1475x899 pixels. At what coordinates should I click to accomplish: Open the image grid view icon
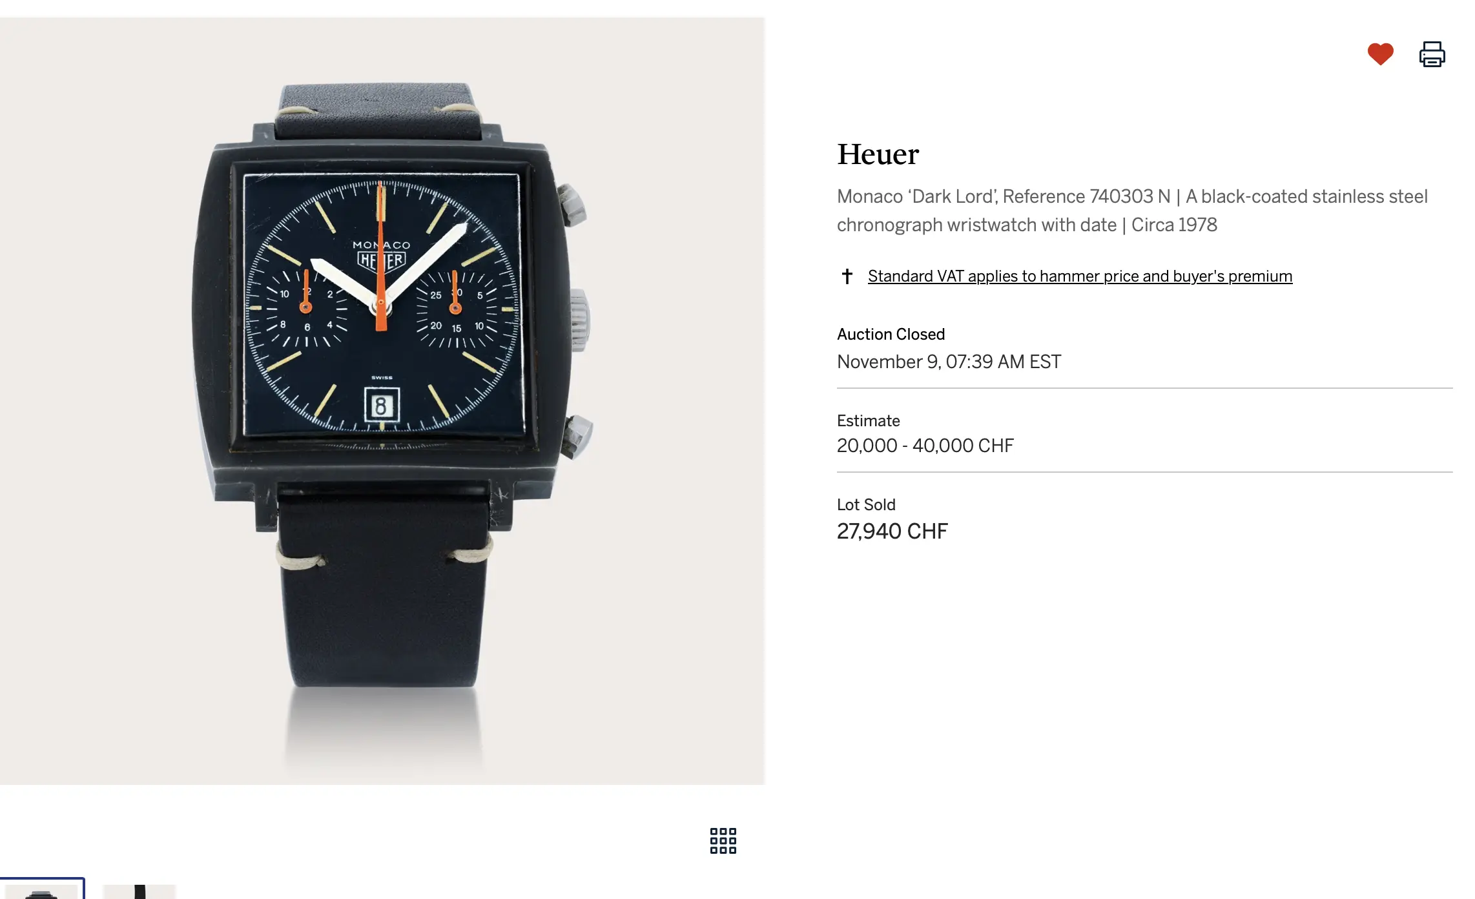point(723,840)
